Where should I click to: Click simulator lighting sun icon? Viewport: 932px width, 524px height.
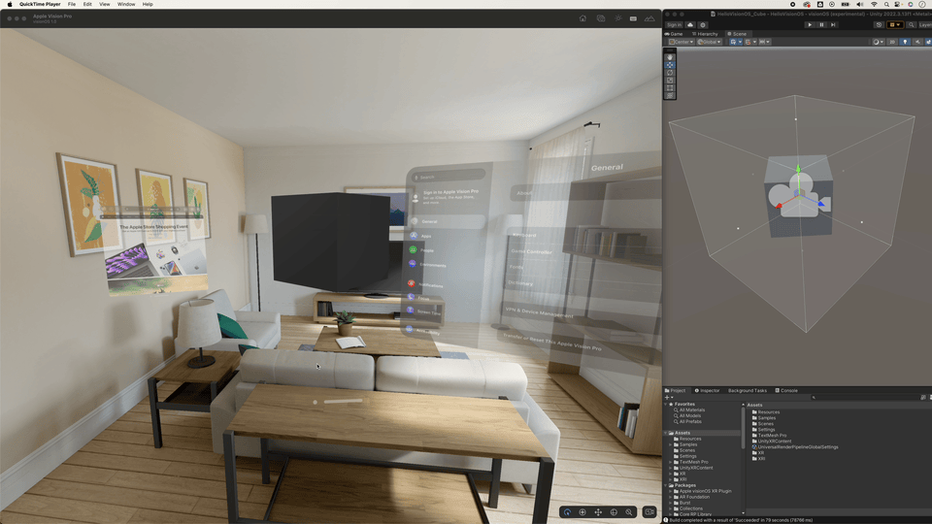coord(618,18)
